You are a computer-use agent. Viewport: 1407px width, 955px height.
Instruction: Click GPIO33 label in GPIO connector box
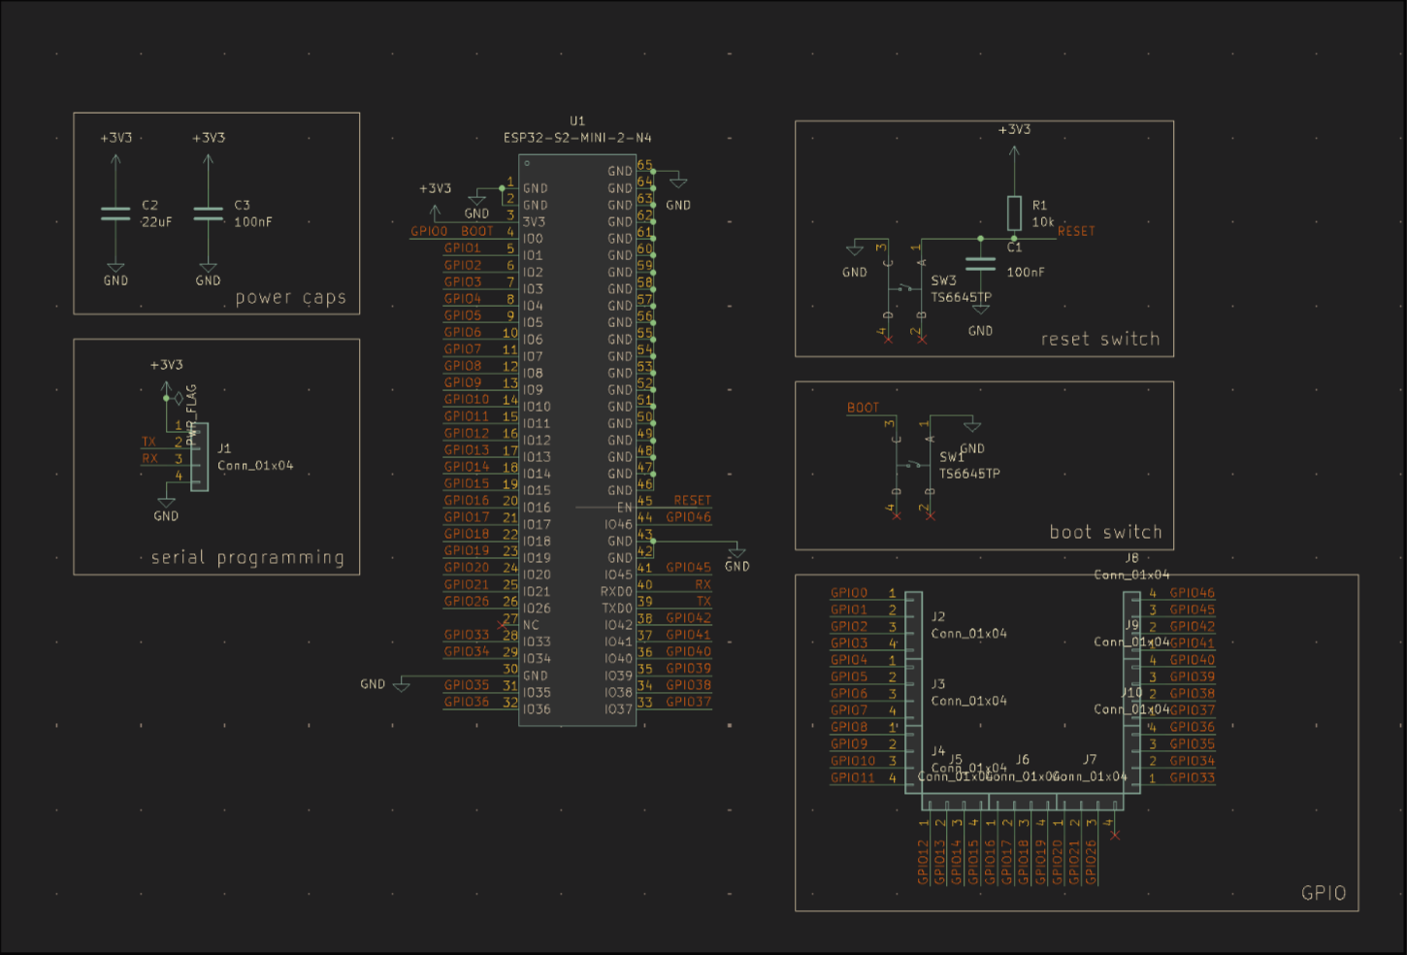point(1192,777)
